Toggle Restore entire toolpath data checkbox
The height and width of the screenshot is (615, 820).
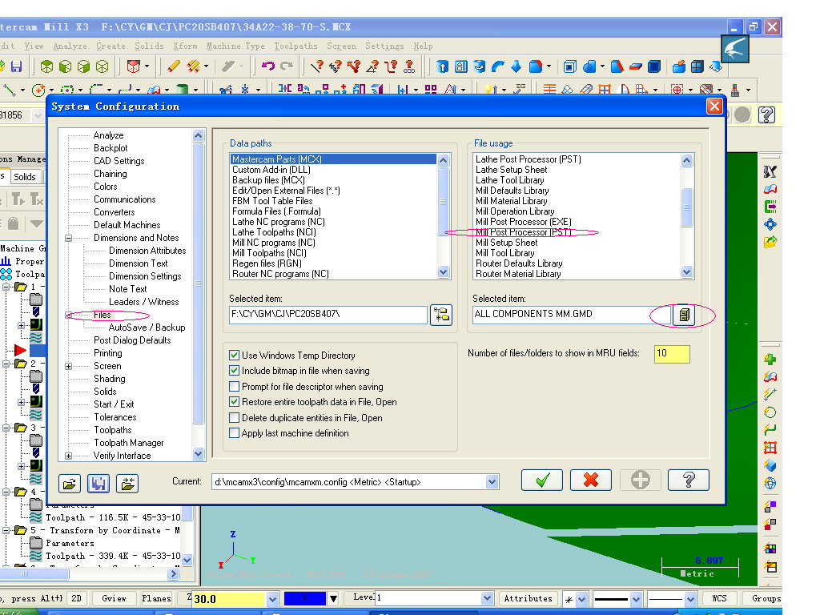tap(235, 402)
